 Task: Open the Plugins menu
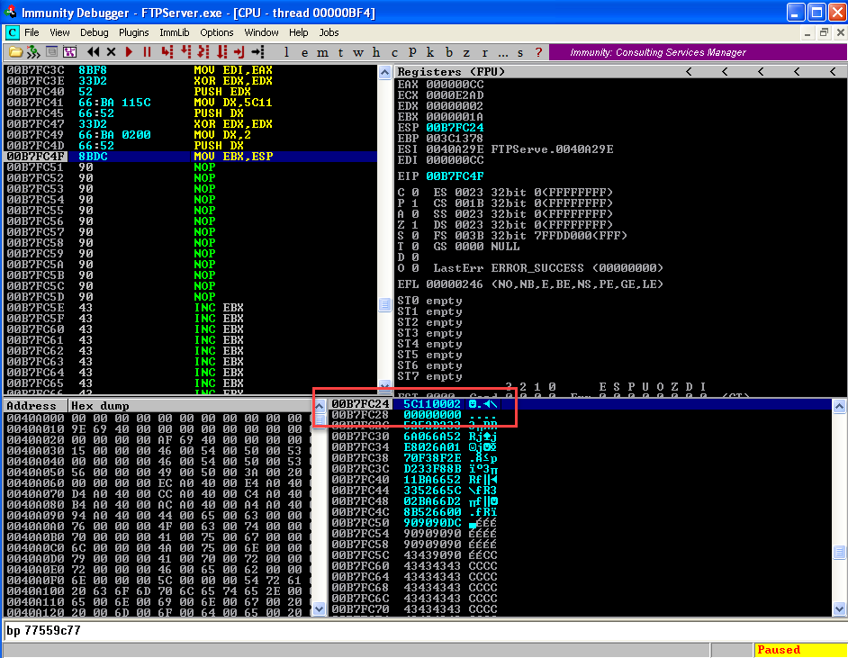133,32
